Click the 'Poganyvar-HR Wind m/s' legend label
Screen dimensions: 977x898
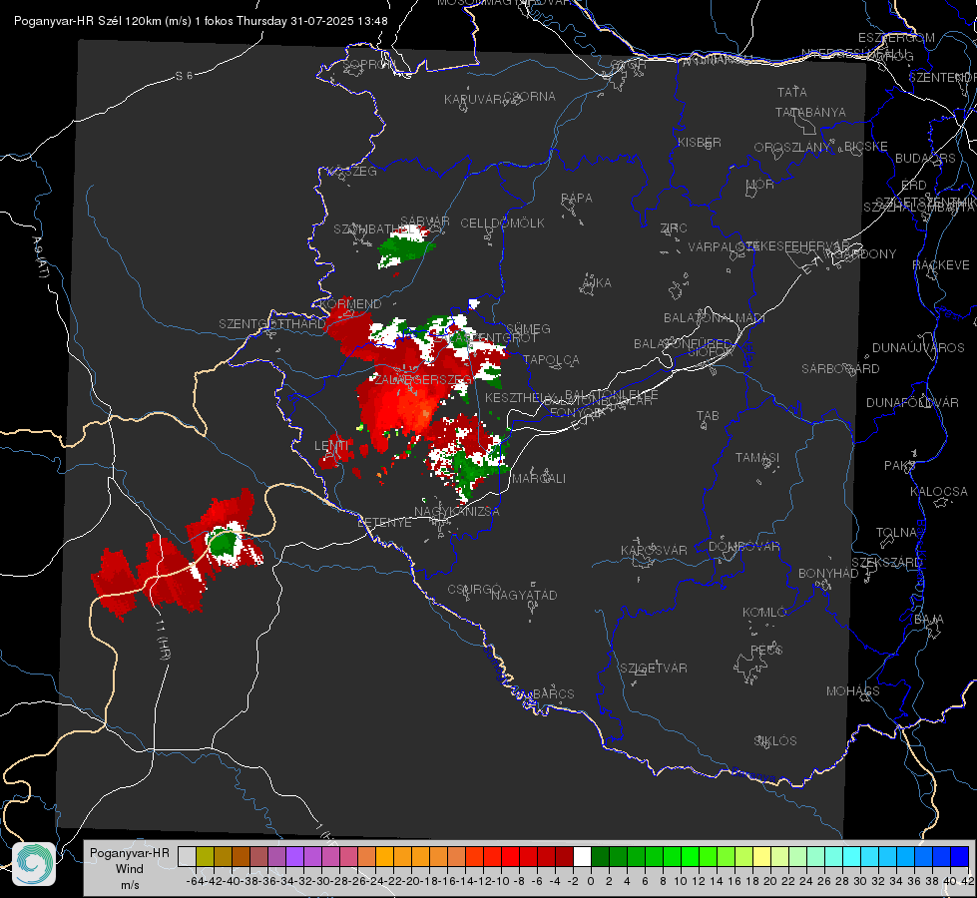click(x=130, y=868)
